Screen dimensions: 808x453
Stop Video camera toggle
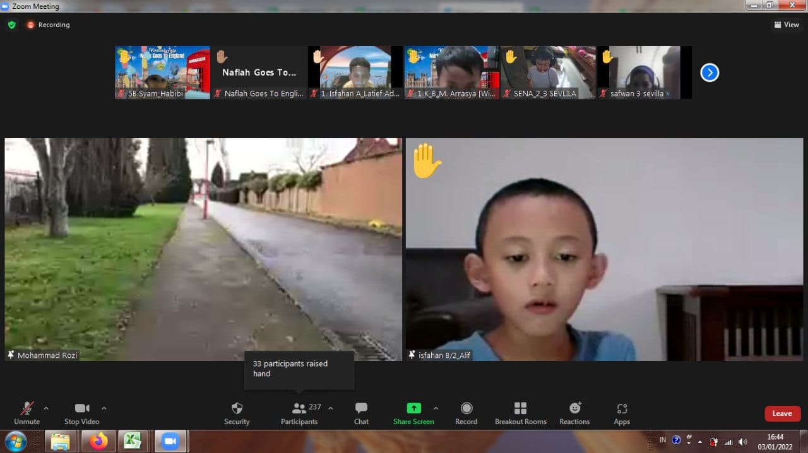81,413
